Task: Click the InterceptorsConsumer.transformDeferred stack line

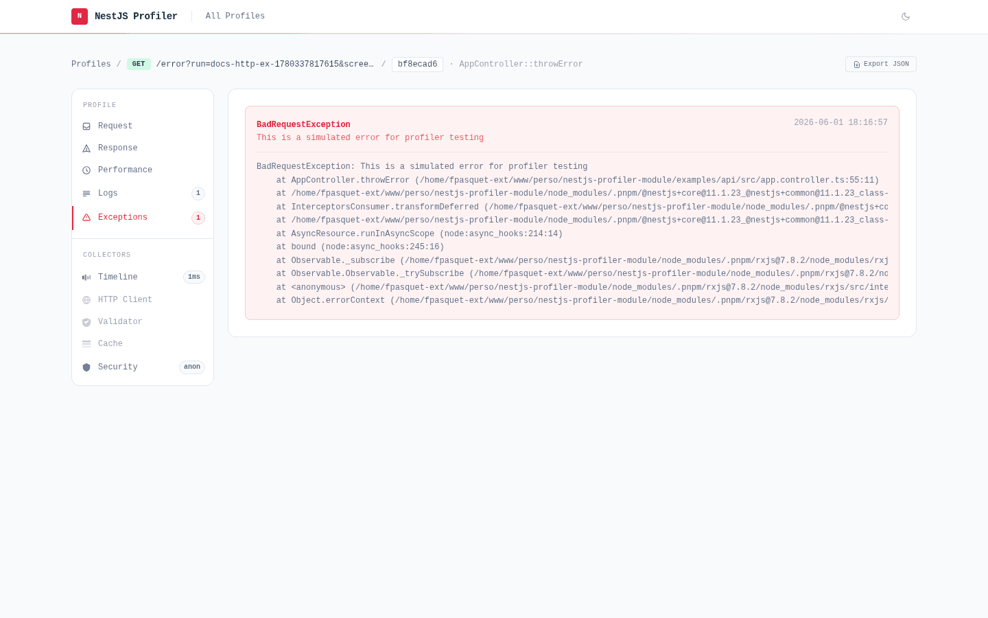Action: (582, 207)
